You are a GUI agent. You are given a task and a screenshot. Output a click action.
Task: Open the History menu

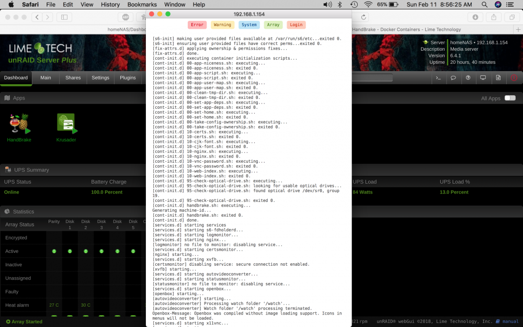[110, 4]
